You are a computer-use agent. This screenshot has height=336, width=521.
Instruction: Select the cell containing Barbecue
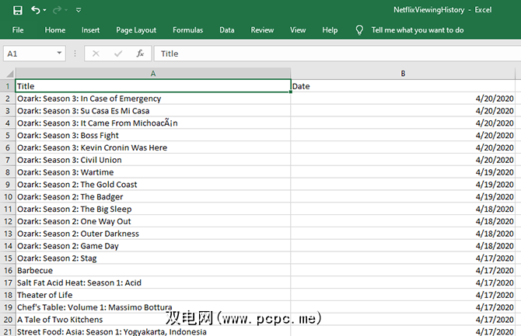pos(153,270)
